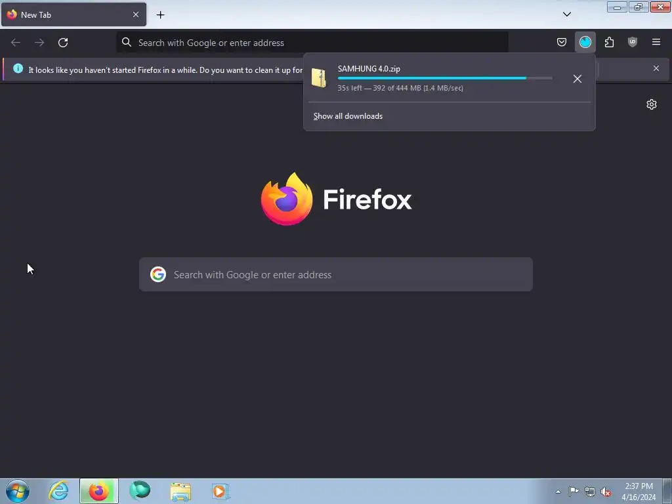Click the network tray icon
Screen dimensions: 672x504
(590, 492)
